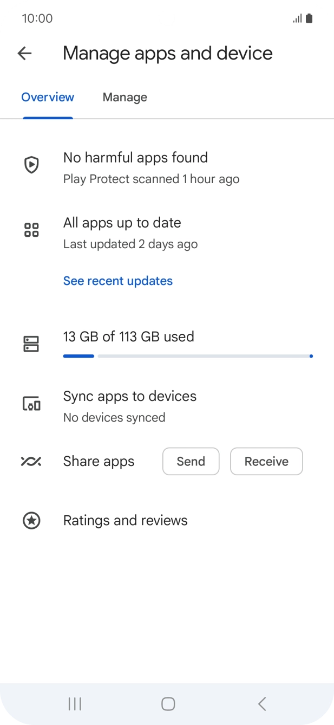Tap the ratings star icon
The height and width of the screenshot is (725, 334).
click(x=32, y=521)
